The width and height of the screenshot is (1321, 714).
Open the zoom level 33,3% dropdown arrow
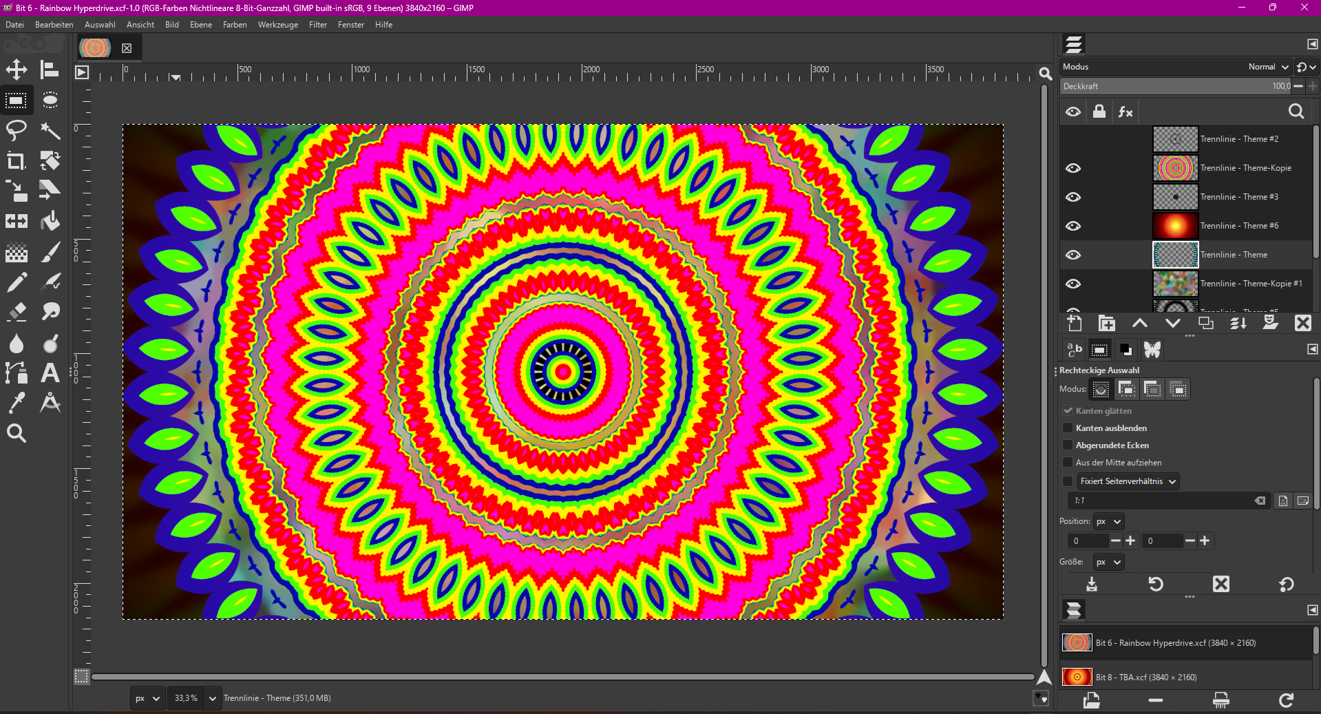coord(213,698)
